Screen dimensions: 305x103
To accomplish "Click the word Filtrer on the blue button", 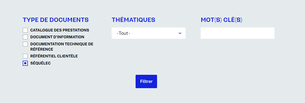I will click(x=146, y=82).
